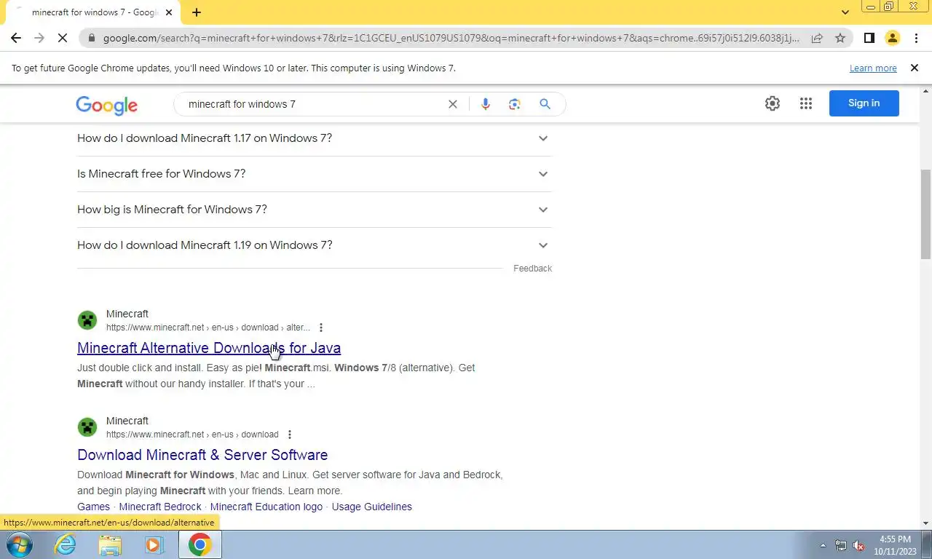Viewport: 932px width, 559px height.
Task: Open muted volume icon in tray
Action: tap(858, 545)
